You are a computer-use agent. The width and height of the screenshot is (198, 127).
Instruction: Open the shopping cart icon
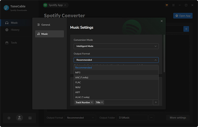point(167,5)
